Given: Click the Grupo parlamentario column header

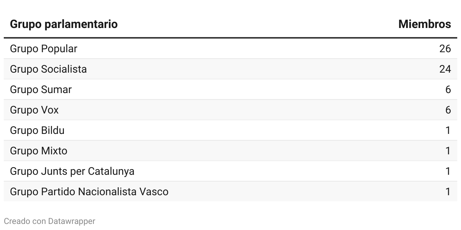Looking at the screenshot, I should [x=64, y=24].
